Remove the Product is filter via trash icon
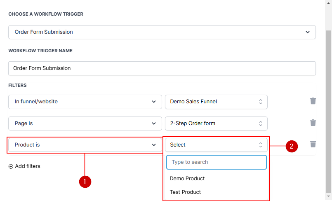Screen dimensions: 332x205 coord(313,144)
